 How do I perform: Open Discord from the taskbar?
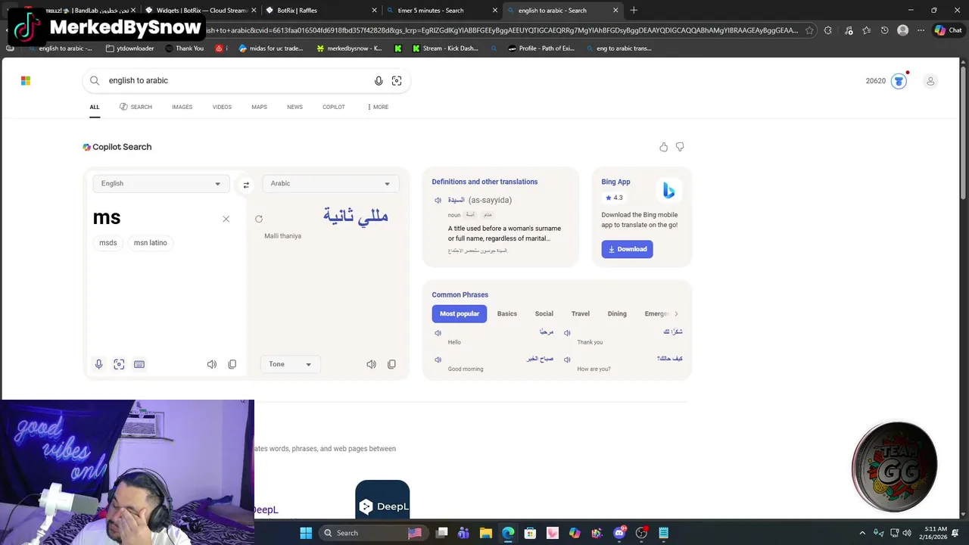click(619, 533)
